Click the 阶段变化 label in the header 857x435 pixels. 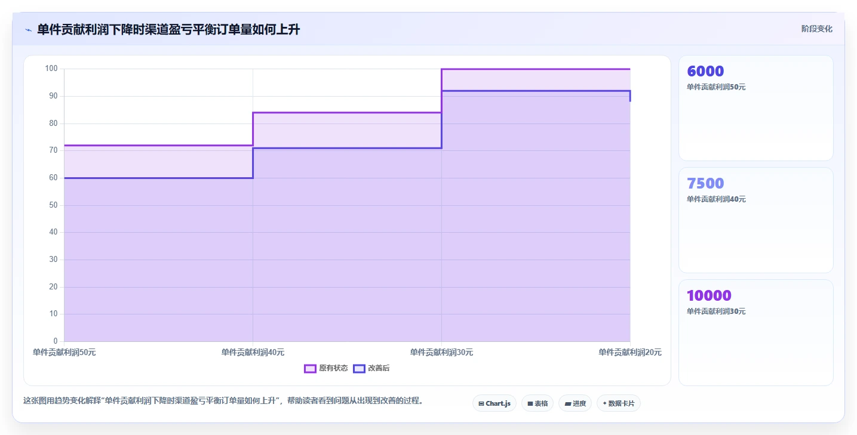click(x=816, y=29)
